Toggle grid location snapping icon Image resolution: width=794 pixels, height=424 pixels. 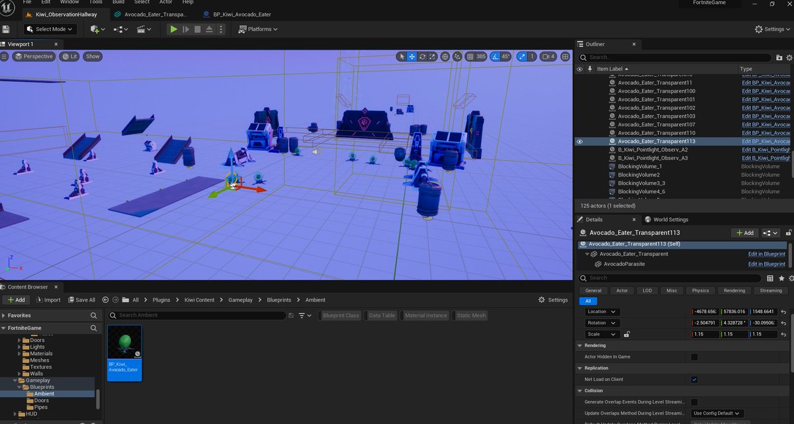coord(470,56)
